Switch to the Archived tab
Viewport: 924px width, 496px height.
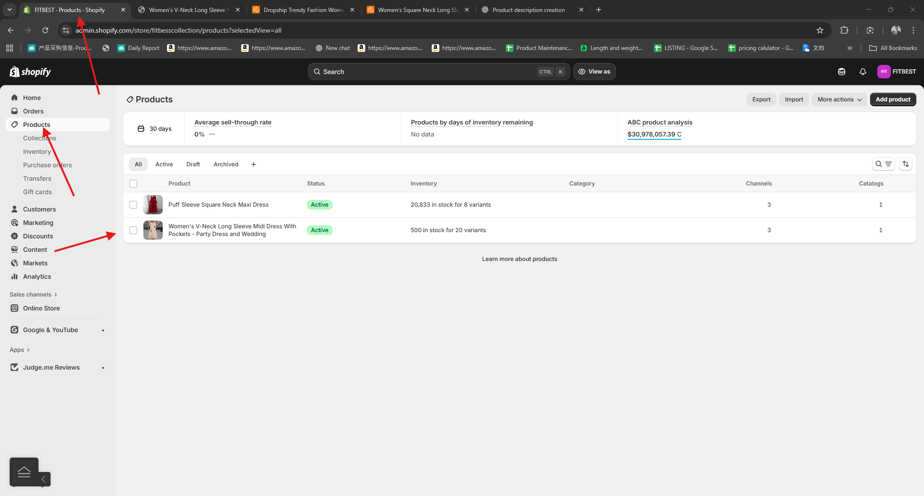[226, 164]
